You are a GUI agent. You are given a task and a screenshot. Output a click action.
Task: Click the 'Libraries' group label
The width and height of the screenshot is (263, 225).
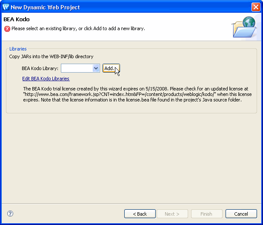coord(18,49)
